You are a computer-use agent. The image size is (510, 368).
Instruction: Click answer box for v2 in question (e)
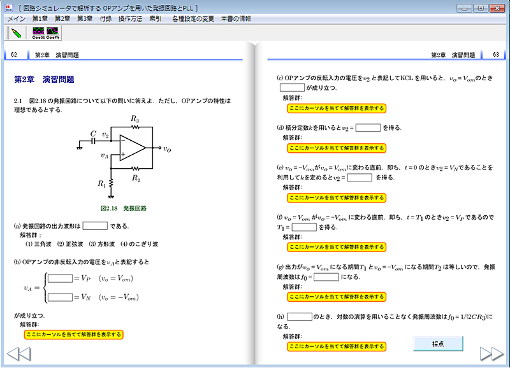pos(360,178)
